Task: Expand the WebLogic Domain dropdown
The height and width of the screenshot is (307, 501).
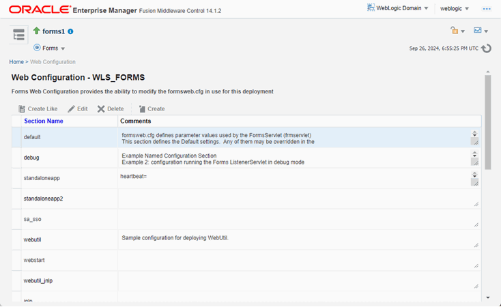Action: [x=426, y=8]
